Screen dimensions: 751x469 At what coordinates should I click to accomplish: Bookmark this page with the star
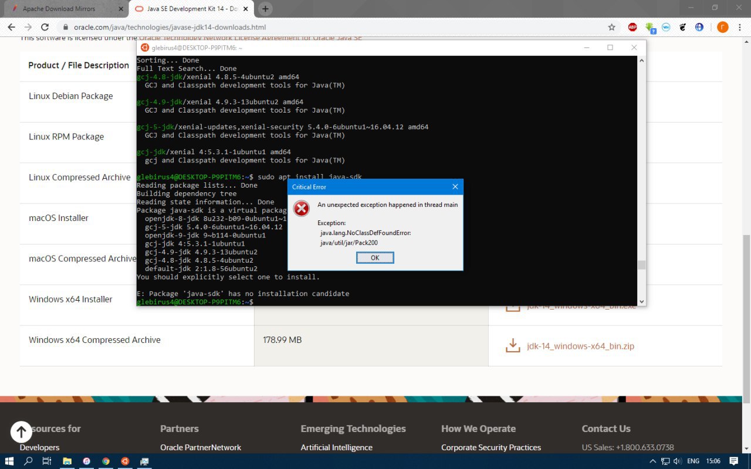[612, 27]
